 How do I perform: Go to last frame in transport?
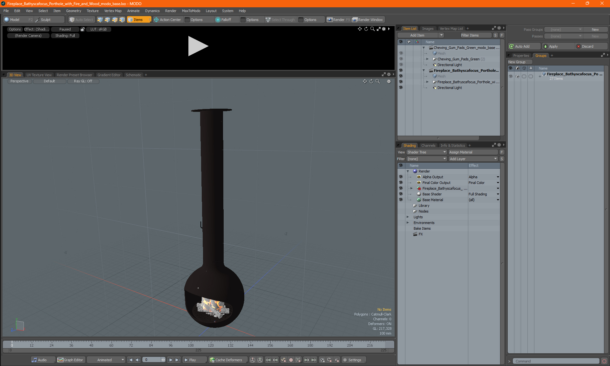click(x=178, y=360)
